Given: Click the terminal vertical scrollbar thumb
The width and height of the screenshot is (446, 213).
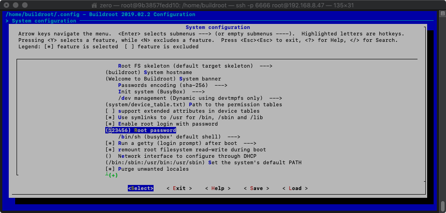Looking at the screenshot, I should coord(443,205).
